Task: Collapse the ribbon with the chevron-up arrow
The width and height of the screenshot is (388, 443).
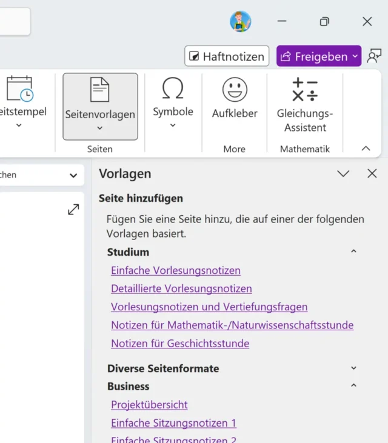Action: tap(366, 148)
